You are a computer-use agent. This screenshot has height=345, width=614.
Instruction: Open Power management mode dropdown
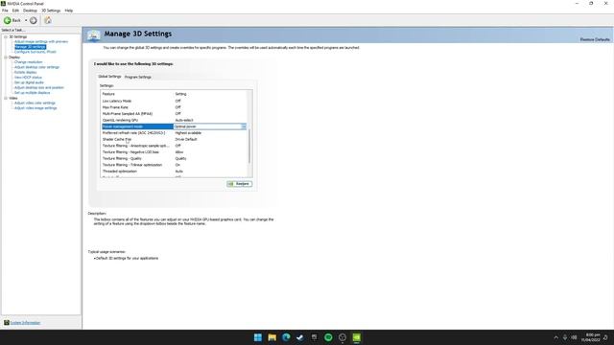(x=244, y=126)
